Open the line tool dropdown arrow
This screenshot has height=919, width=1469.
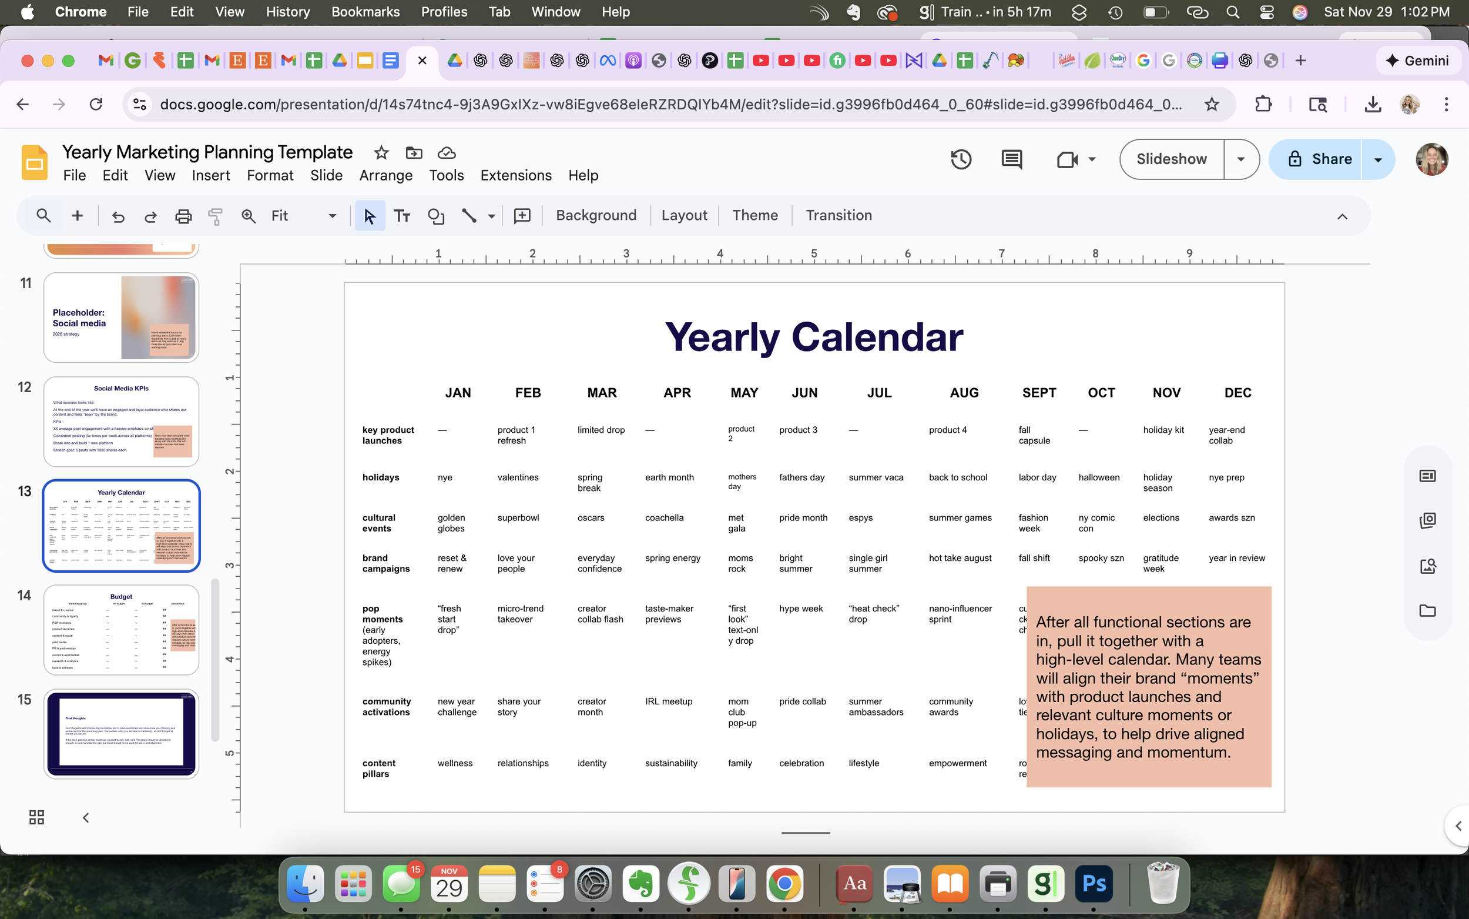(x=491, y=216)
